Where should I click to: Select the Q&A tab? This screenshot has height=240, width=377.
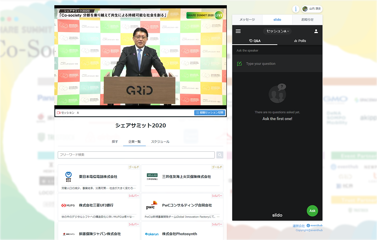pyautogui.click(x=255, y=41)
